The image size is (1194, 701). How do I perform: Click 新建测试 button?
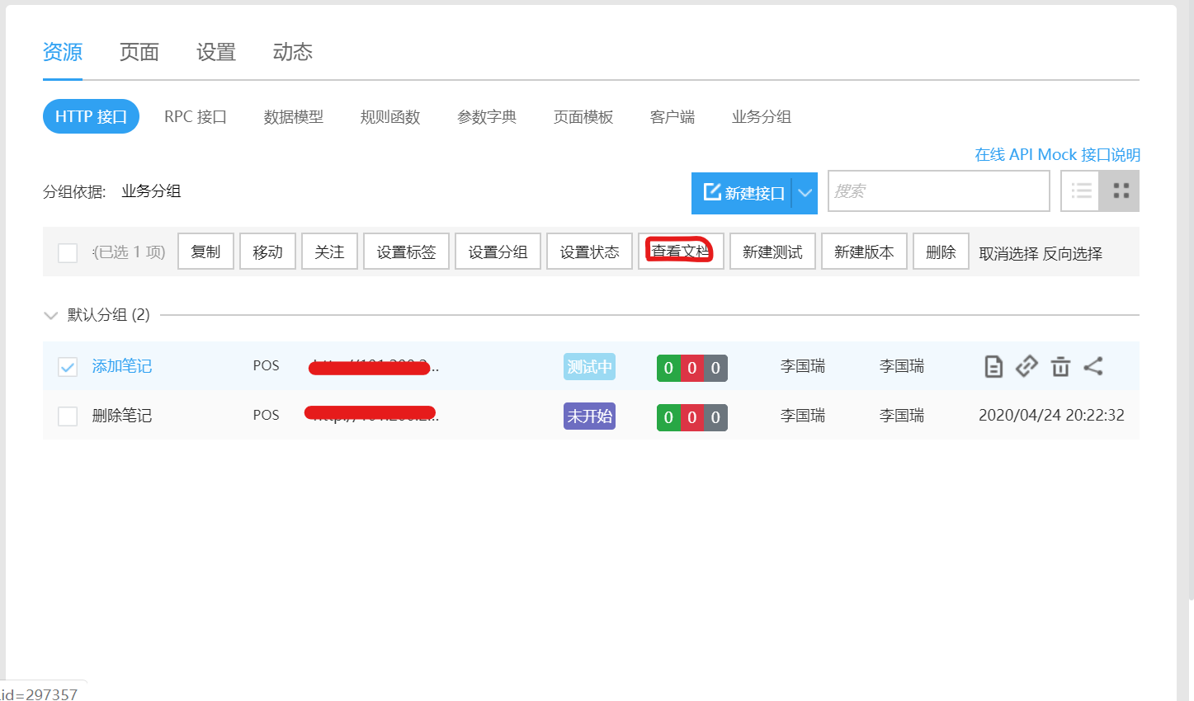[773, 252]
